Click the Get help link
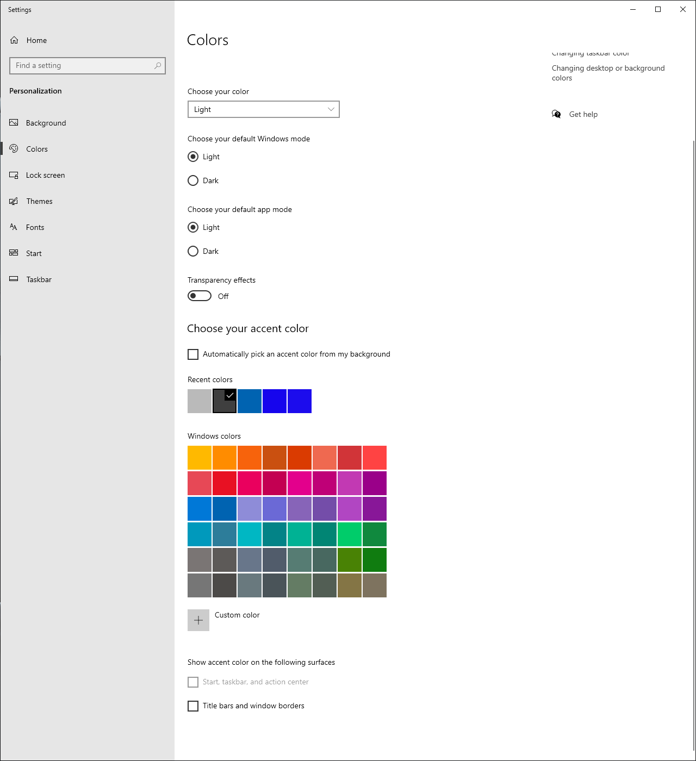696x761 pixels. point(583,114)
